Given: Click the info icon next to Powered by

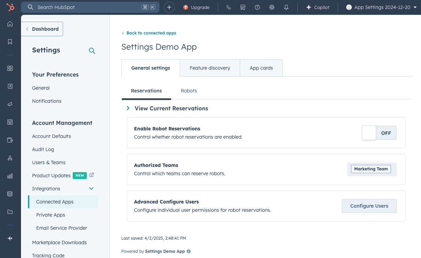Looking at the screenshot, I should click(188, 251).
